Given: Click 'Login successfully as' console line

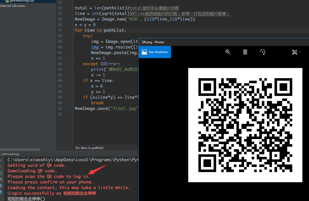Looking at the screenshot, I should click(52, 193).
